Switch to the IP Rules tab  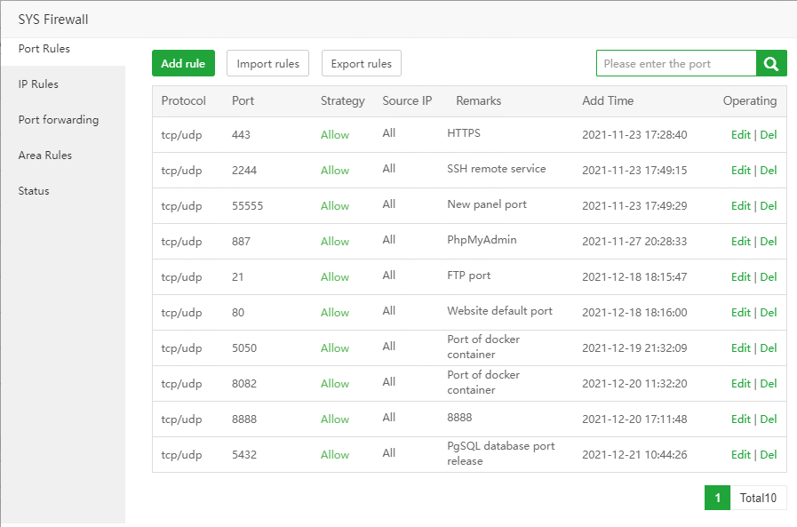[x=39, y=84]
